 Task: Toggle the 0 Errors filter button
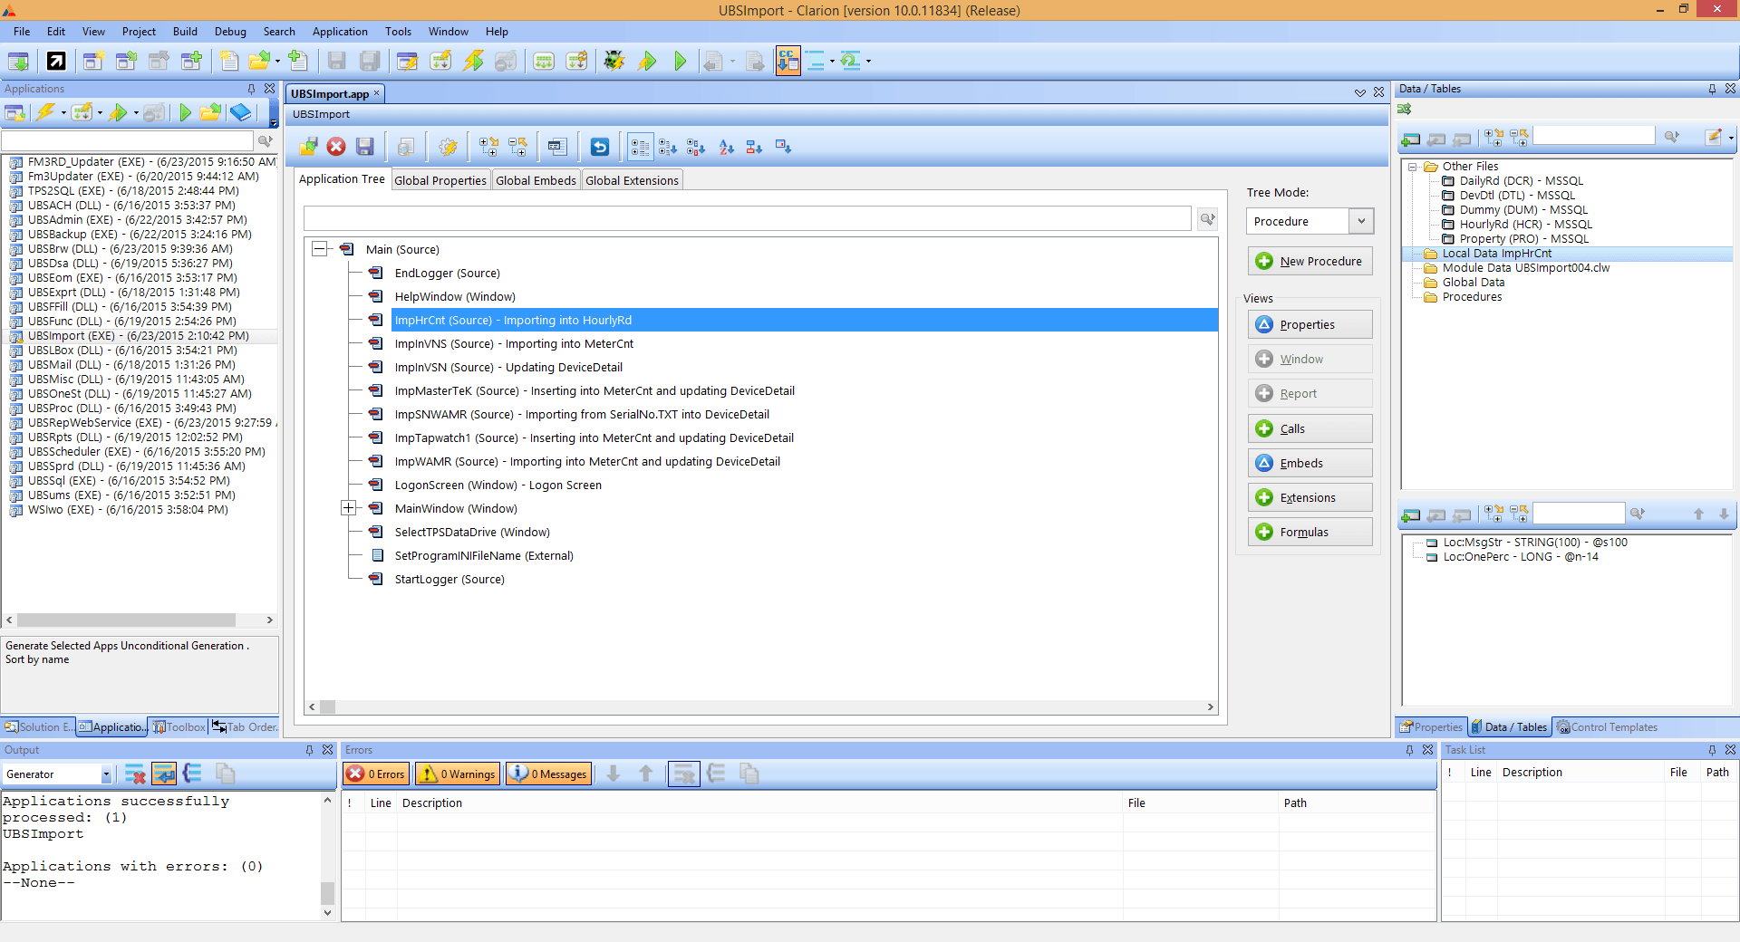point(377,774)
